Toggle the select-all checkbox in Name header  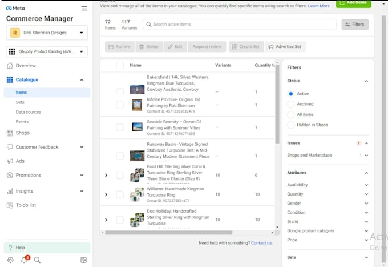[120, 65]
